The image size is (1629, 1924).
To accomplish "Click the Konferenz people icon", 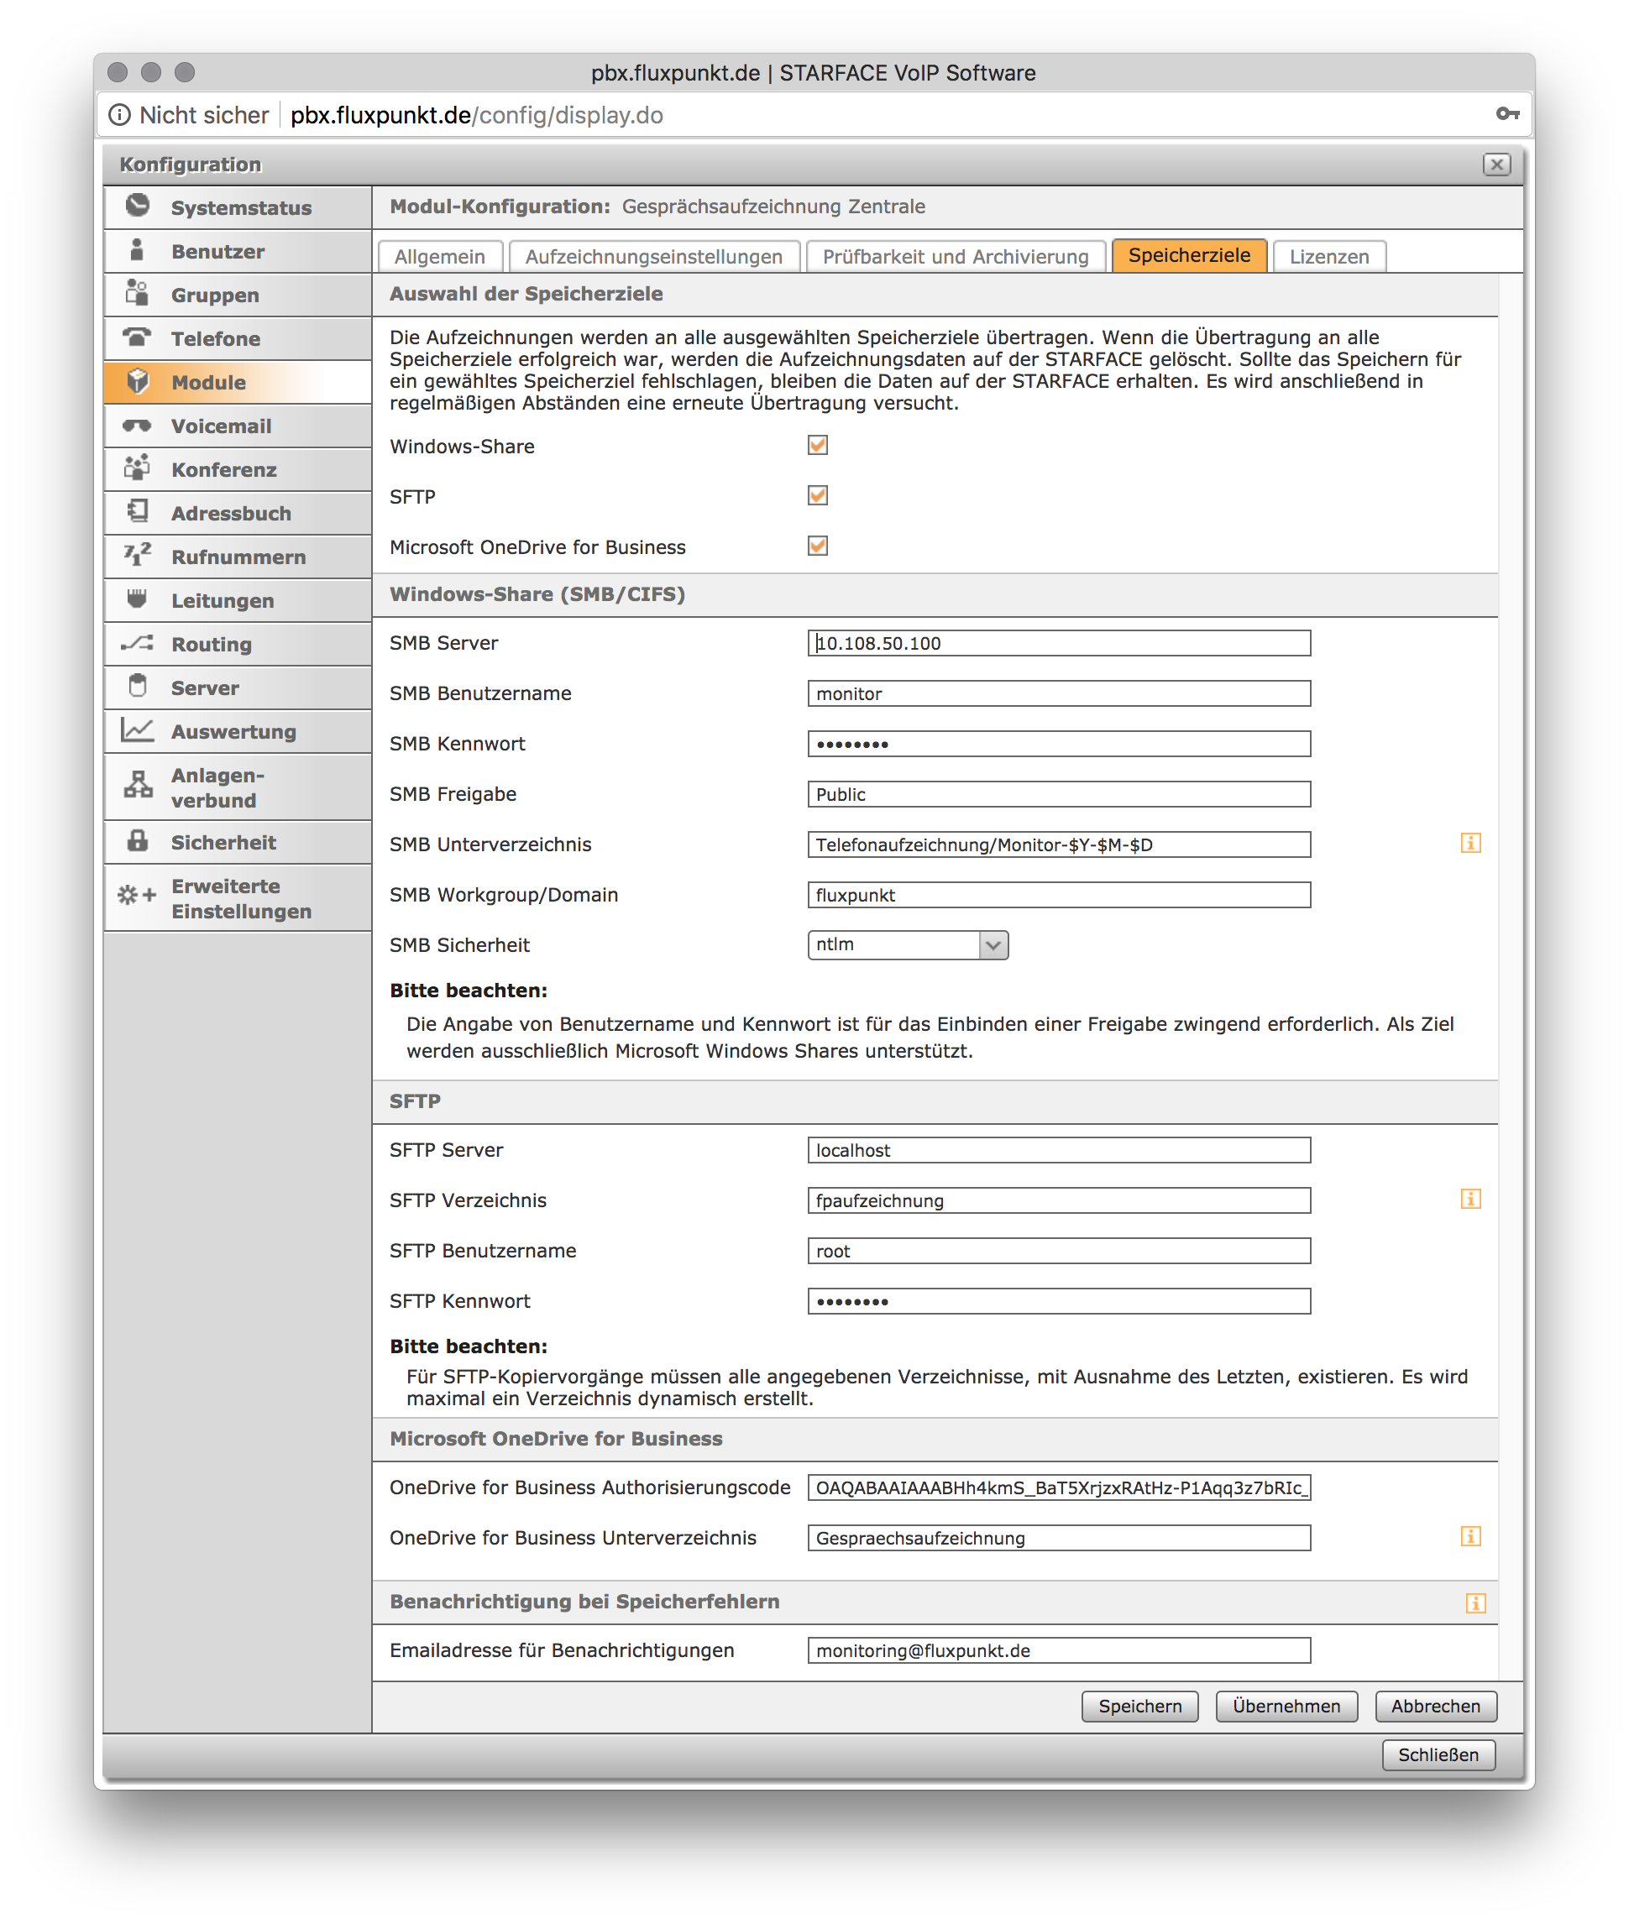I will pyautogui.click(x=138, y=468).
